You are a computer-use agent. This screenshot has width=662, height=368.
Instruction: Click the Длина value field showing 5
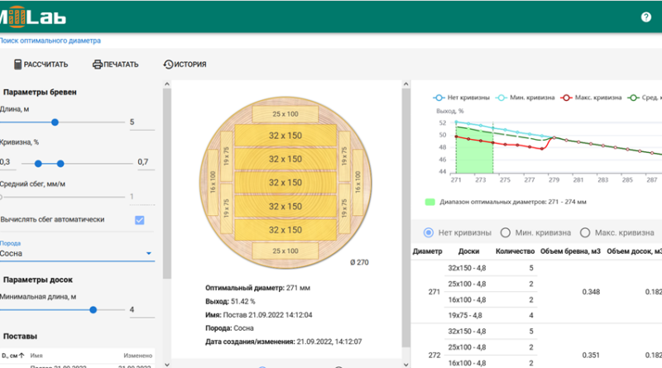[142, 122]
